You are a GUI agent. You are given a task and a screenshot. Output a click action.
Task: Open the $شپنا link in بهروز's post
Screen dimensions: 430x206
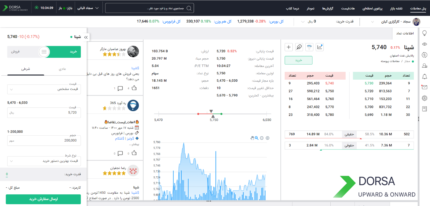coord(135,68)
